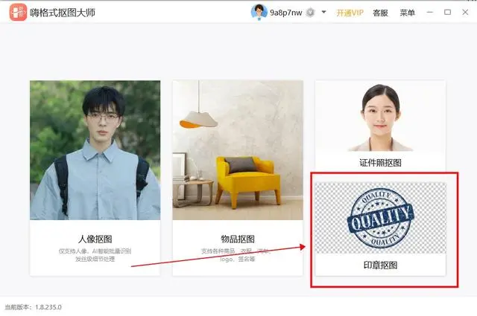
Task: Choose the 人像抠图 card title
Action: (x=95, y=239)
